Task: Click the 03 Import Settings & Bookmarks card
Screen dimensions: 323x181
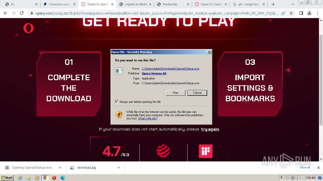Action: [250, 84]
